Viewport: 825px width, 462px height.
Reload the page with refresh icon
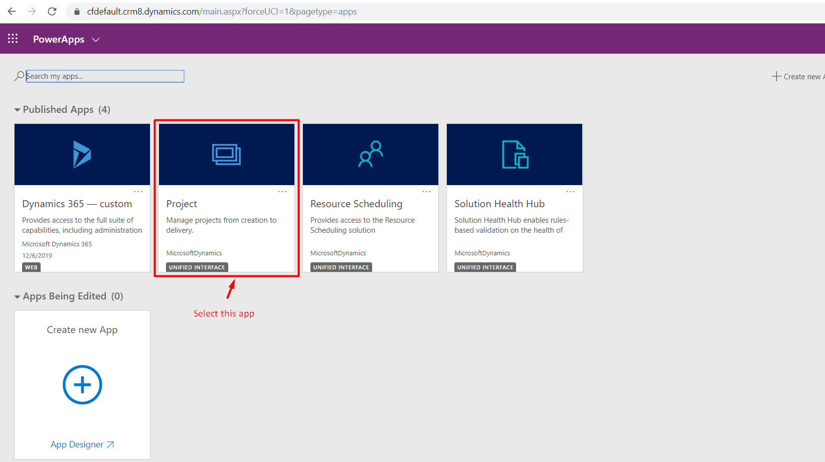[x=52, y=11]
